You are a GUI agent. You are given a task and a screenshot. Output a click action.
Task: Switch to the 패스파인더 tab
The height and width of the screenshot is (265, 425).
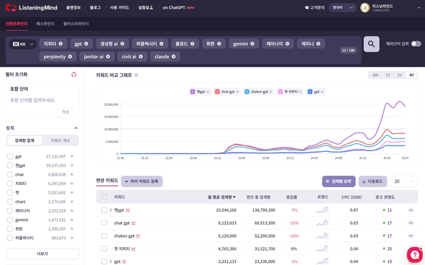[46, 24]
